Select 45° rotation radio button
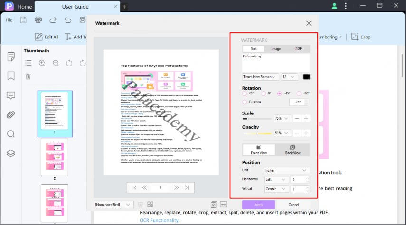 245,94
